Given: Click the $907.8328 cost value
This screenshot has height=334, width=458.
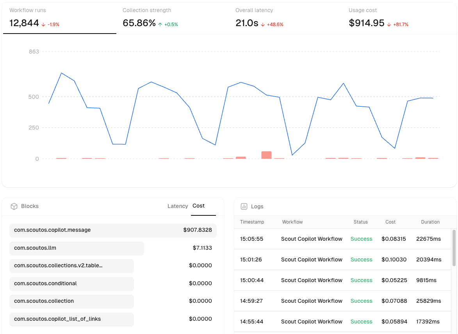Looking at the screenshot, I should click(x=198, y=230).
